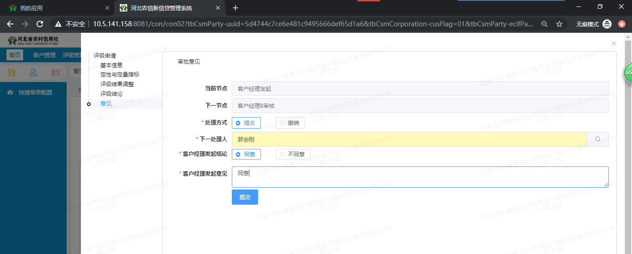Choose 同意 for 客户经理发起结论
Image resolution: width=632 pixels, height=254 pixels.
point(246,154)
